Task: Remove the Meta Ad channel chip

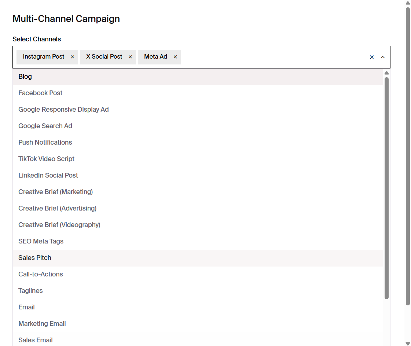Action: point(175,57)
